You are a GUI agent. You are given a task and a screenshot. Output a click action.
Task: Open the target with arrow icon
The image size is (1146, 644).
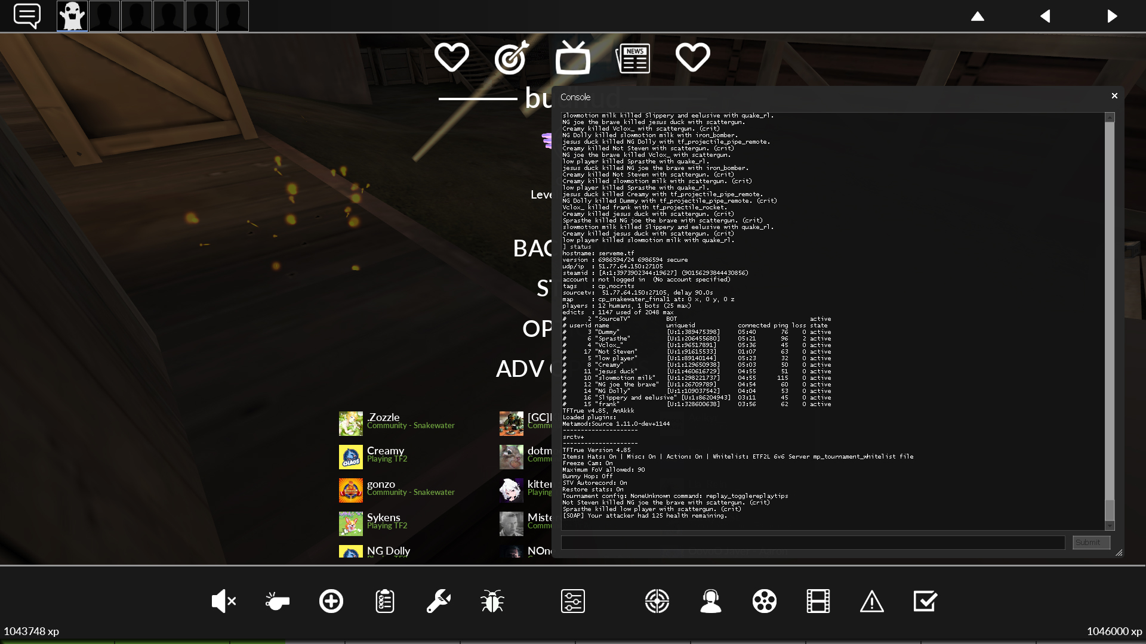[512, 58]
